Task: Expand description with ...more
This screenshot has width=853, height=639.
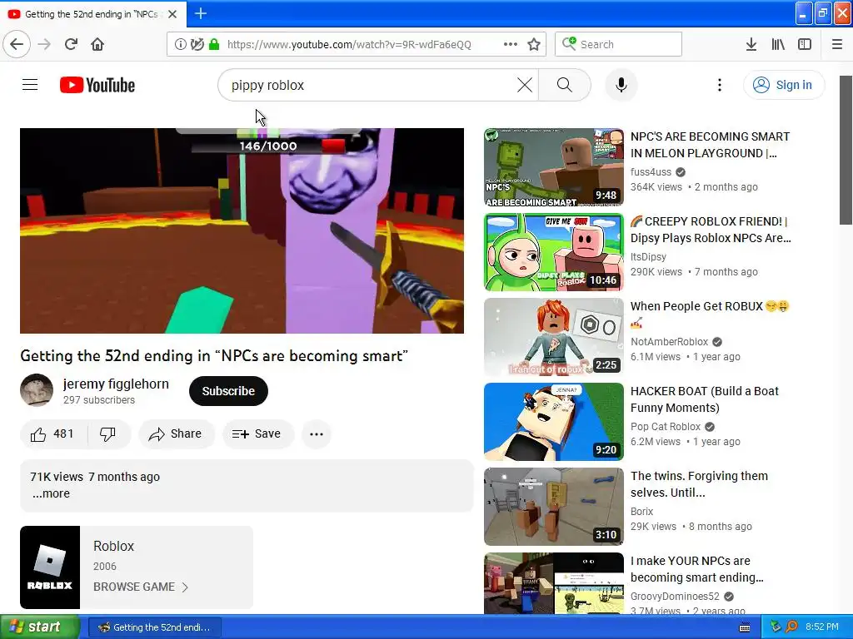Action: pyautogui.click(x=51, y=493)
